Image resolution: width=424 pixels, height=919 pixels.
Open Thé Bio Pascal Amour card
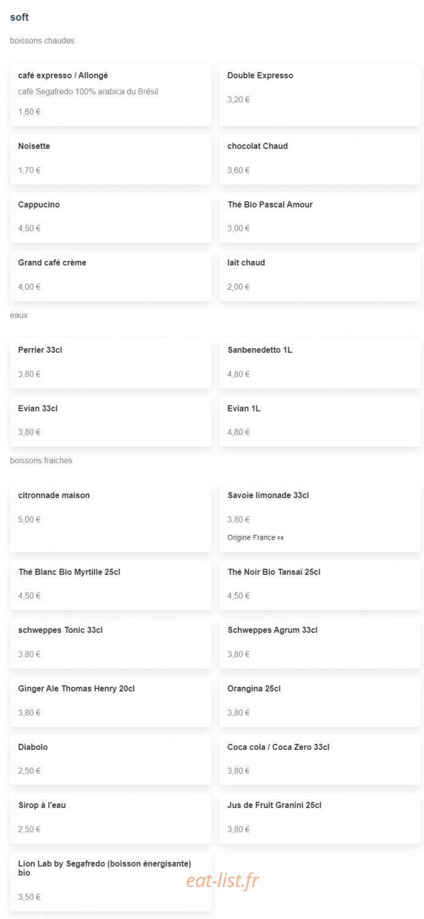[320, 217]
